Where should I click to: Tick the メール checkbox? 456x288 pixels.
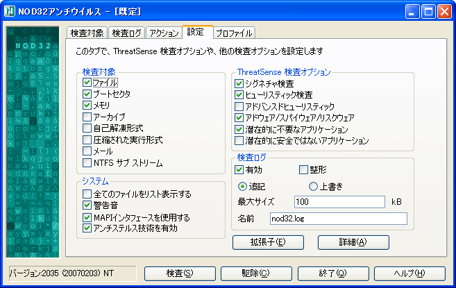tap(87, 151)
